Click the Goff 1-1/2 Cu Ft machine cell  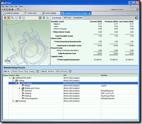click(119, 93)
